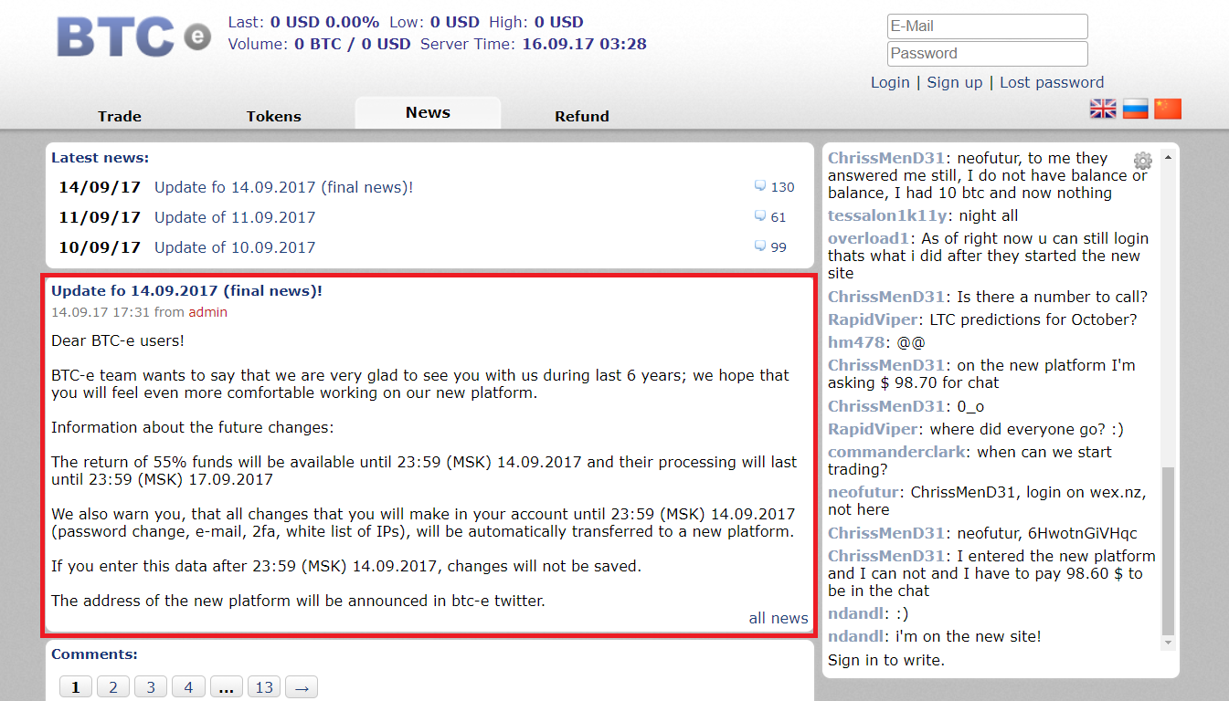
Task: Go to comments page 1
Action: pos(76,687)
